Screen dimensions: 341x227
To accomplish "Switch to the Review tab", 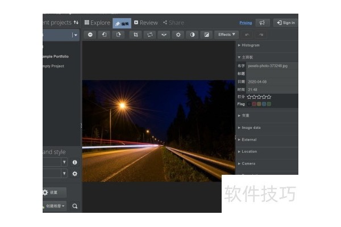I will point(145,23).
